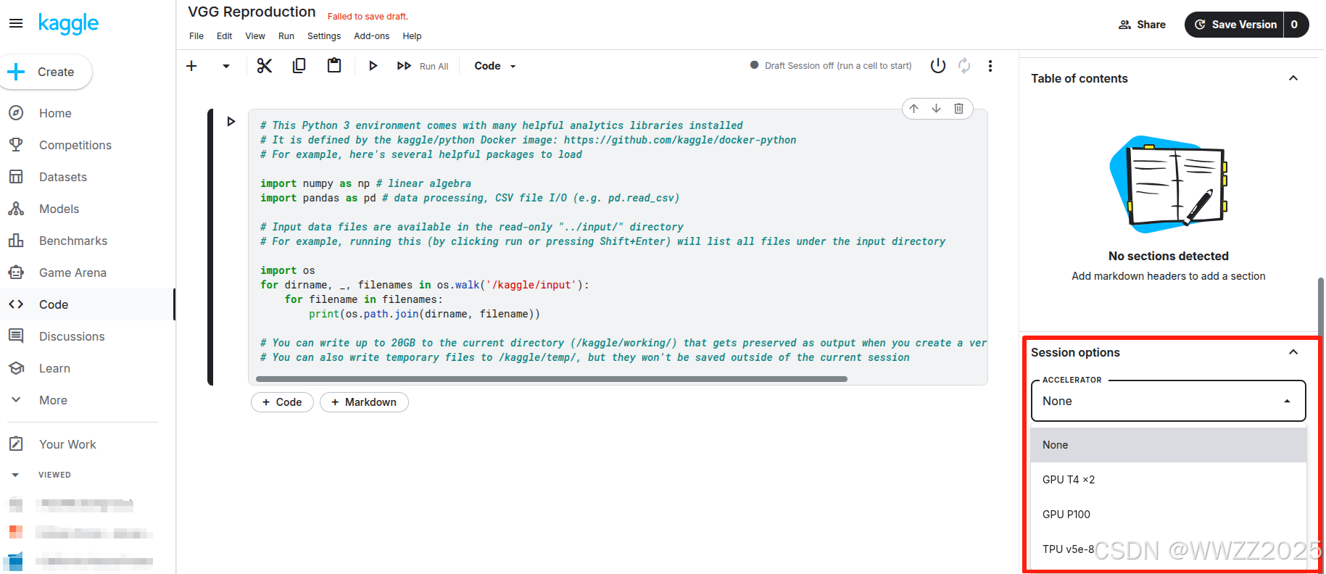Click the Draft Session off status
Screen dimensions: 1326x574
[831, 66]
